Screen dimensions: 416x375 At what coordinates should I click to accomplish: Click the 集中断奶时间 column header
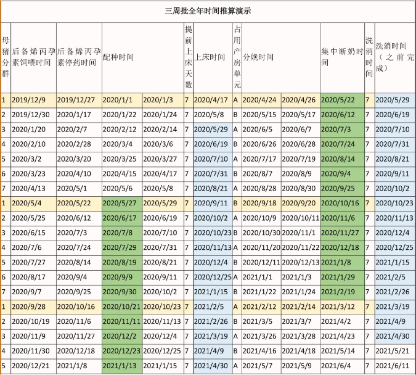[342, 57]
